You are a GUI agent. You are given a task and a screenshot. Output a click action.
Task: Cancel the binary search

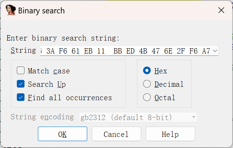(116, 134)
